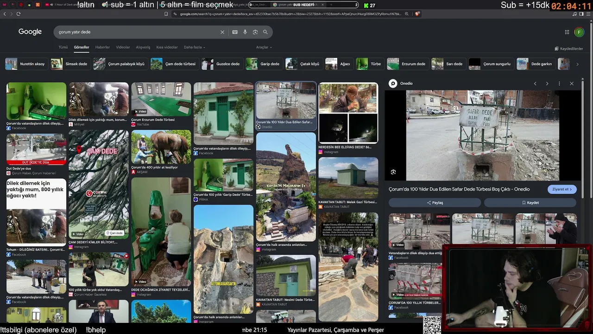
Task: Filter by the Çam dede türbesi chip
Action: (174, 64)
